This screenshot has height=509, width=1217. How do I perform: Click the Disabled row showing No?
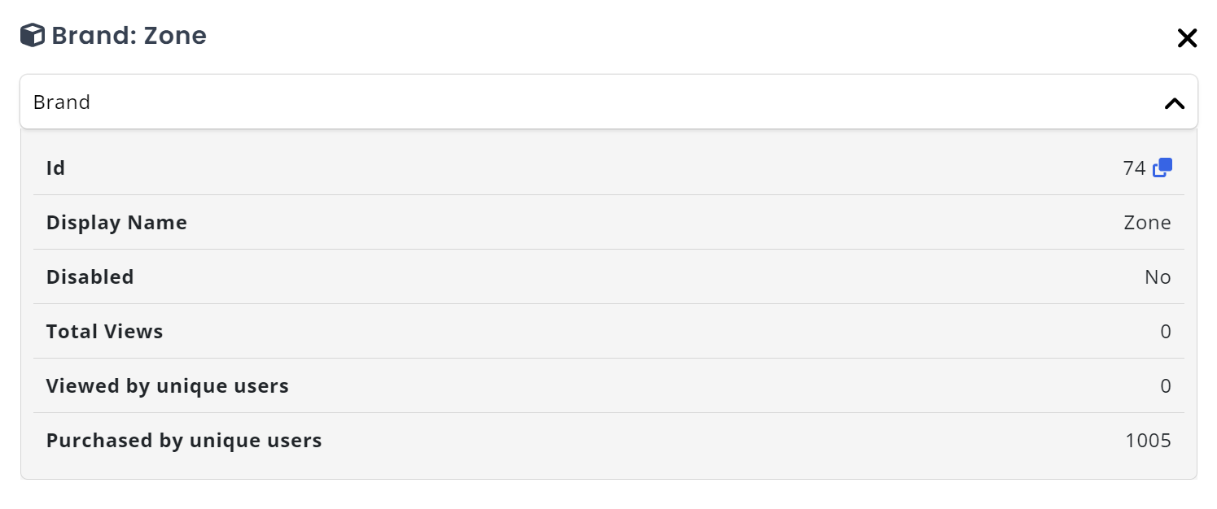(608, 276)
